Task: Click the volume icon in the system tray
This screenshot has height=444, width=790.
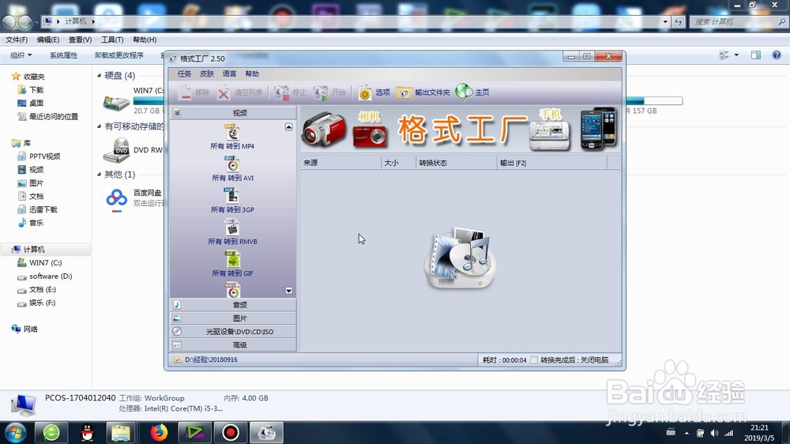Action: [714, 433]
